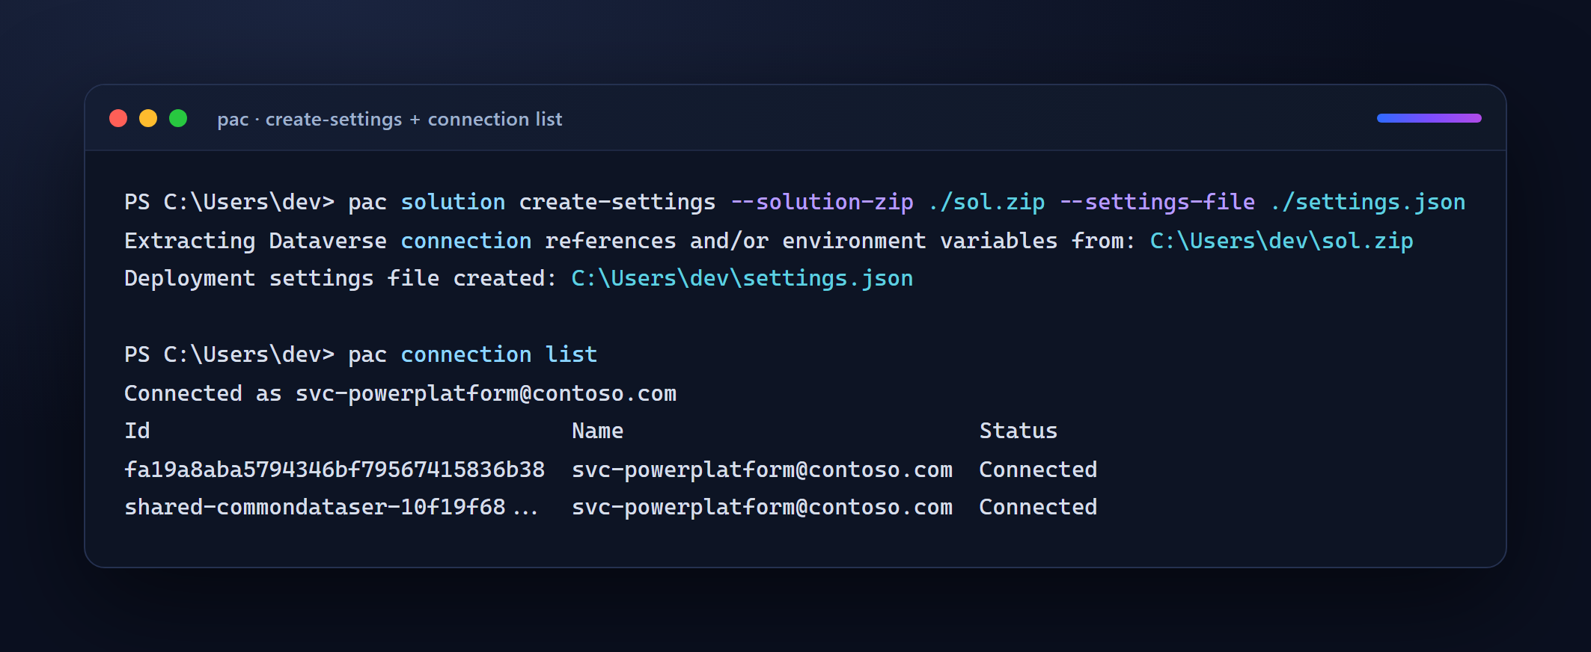Click 'Deployment settings file created:' text

[341, 278]
